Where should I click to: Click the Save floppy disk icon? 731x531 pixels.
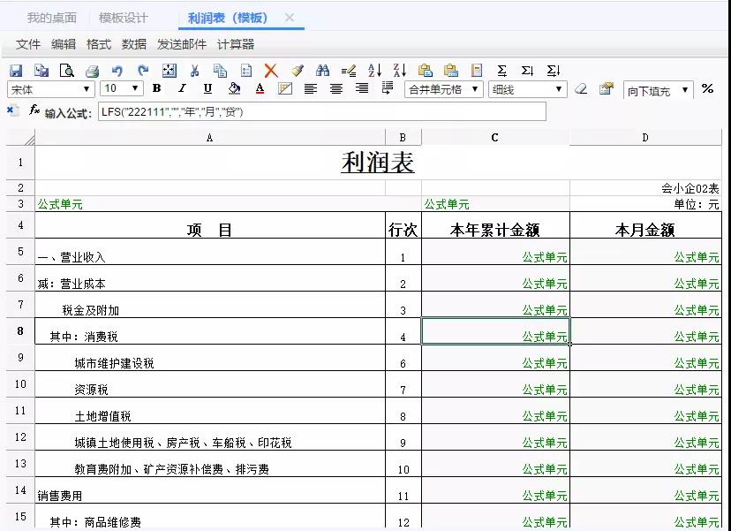(x=16, y=71)
